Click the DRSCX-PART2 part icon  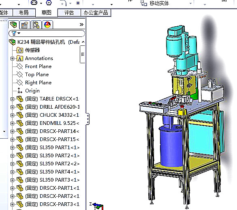[20, 196]
